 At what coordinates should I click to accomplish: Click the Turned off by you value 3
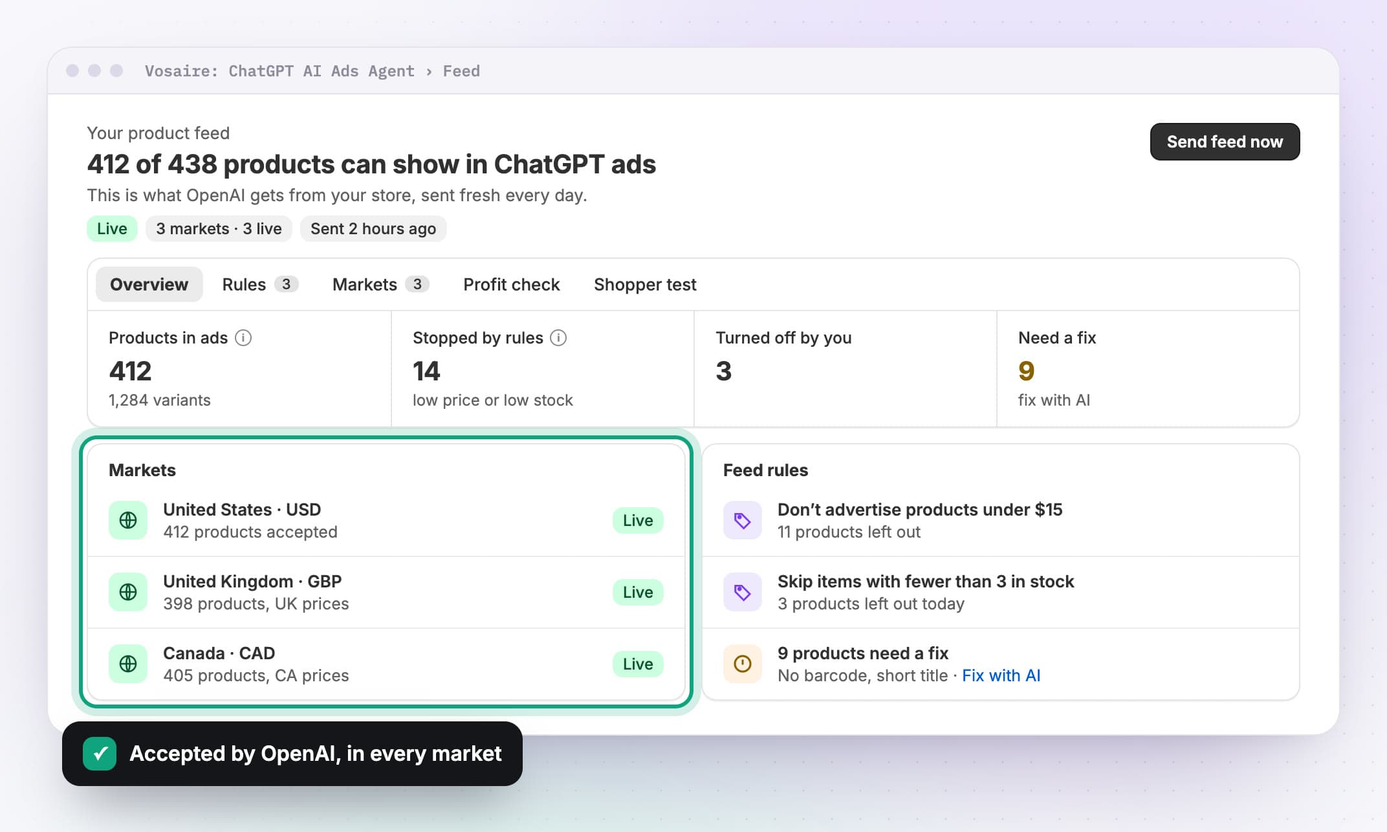(x=723, y=371)
